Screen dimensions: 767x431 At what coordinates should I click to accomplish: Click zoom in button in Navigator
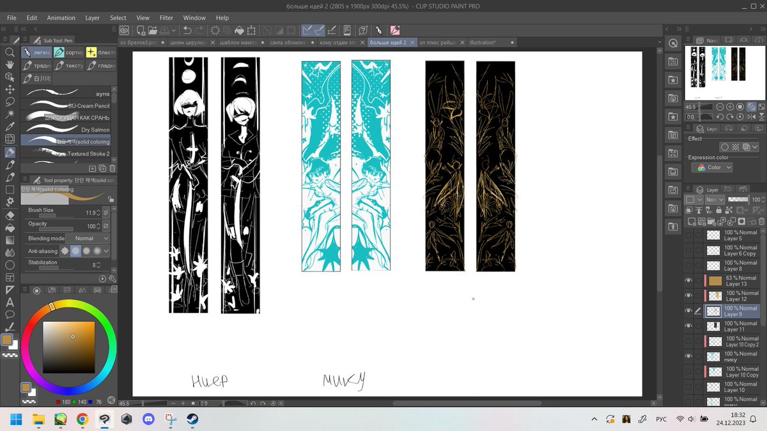[x=730, y=107]
